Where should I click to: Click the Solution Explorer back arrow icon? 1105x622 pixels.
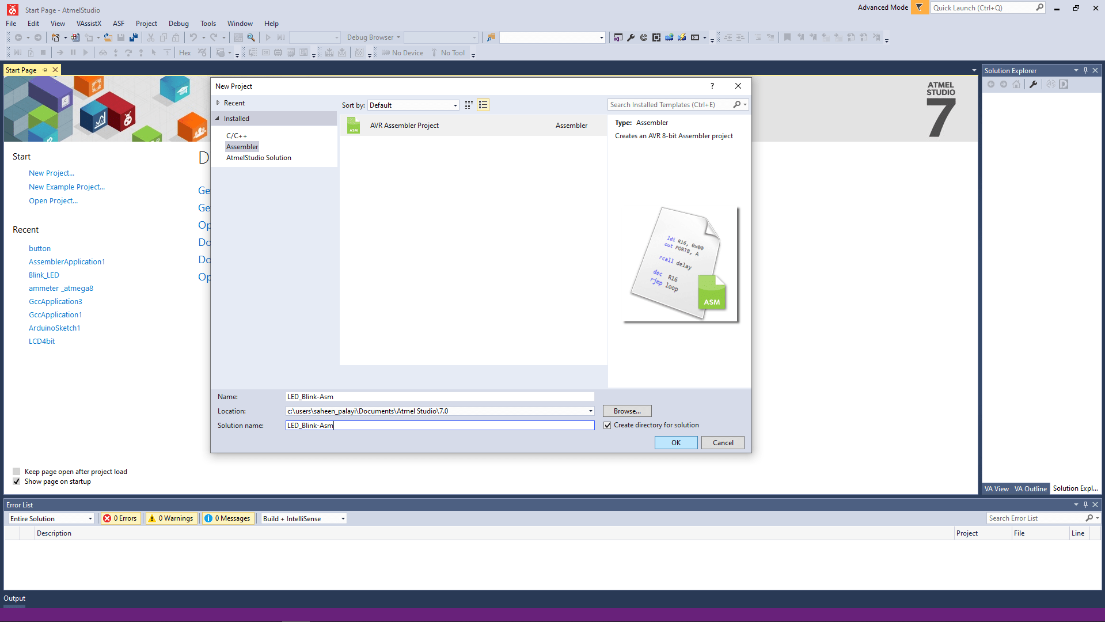click(991, 84)
